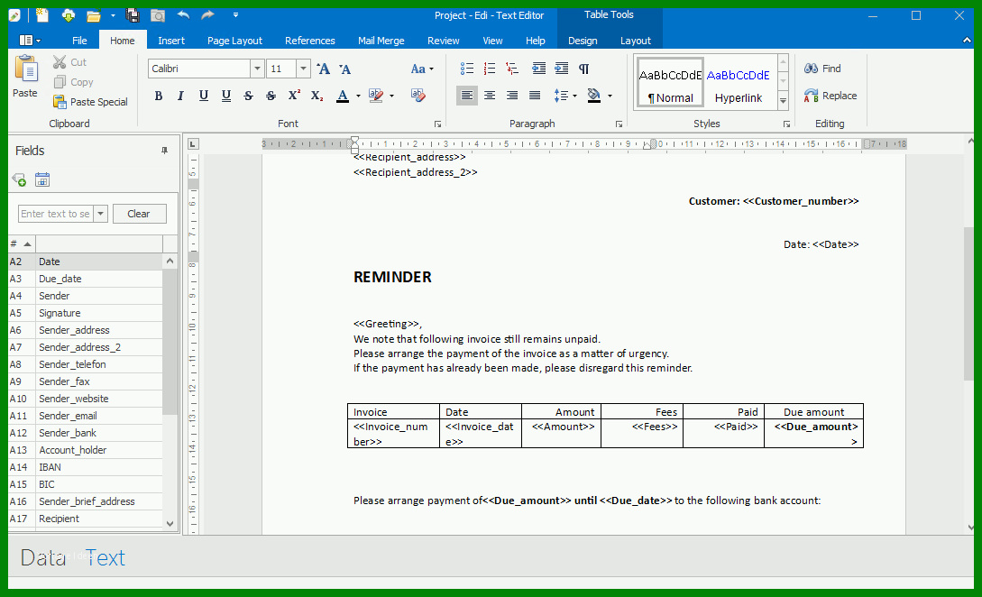Pin the Fields panel
Viewport: 982px width, 597px height.
pyautogui.click(x=165, y=151)
